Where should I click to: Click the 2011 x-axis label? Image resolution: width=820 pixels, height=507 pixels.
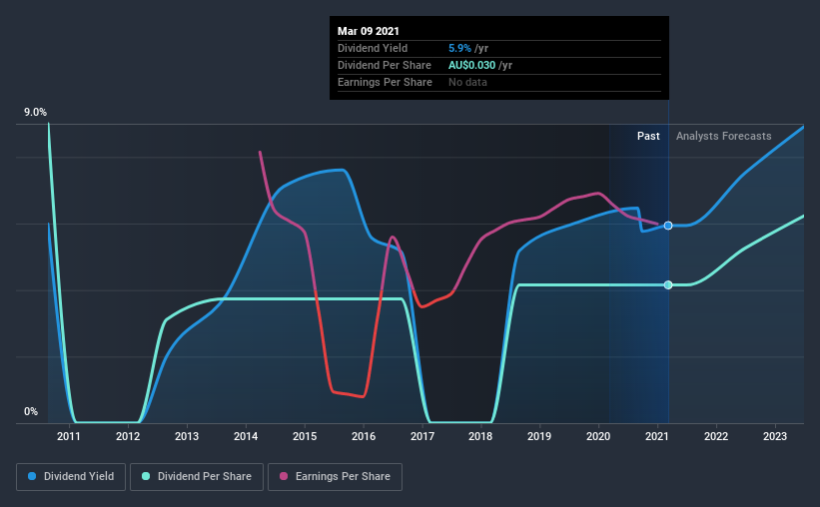click(69, 436)
